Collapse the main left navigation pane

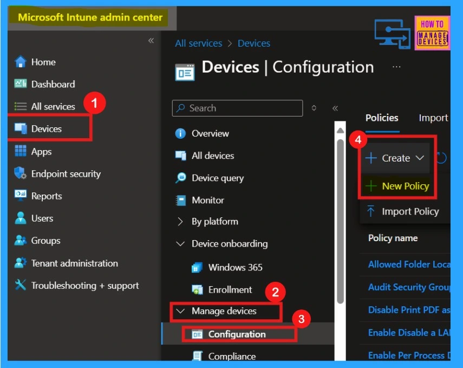click(x=151, y=41)
